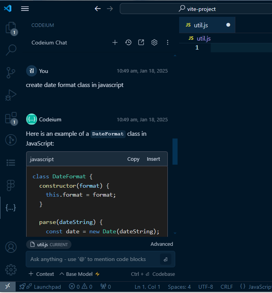Screen dimensions: 272x293
Task: Open the Run and Debug view
Action: pos(11,95)
